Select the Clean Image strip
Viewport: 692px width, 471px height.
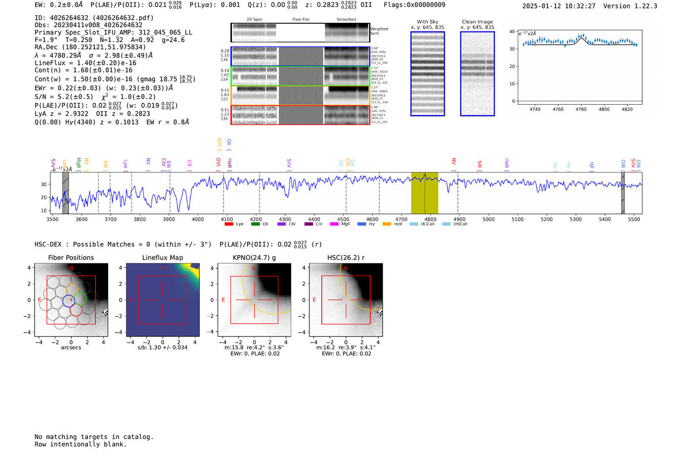pos(477,74)
